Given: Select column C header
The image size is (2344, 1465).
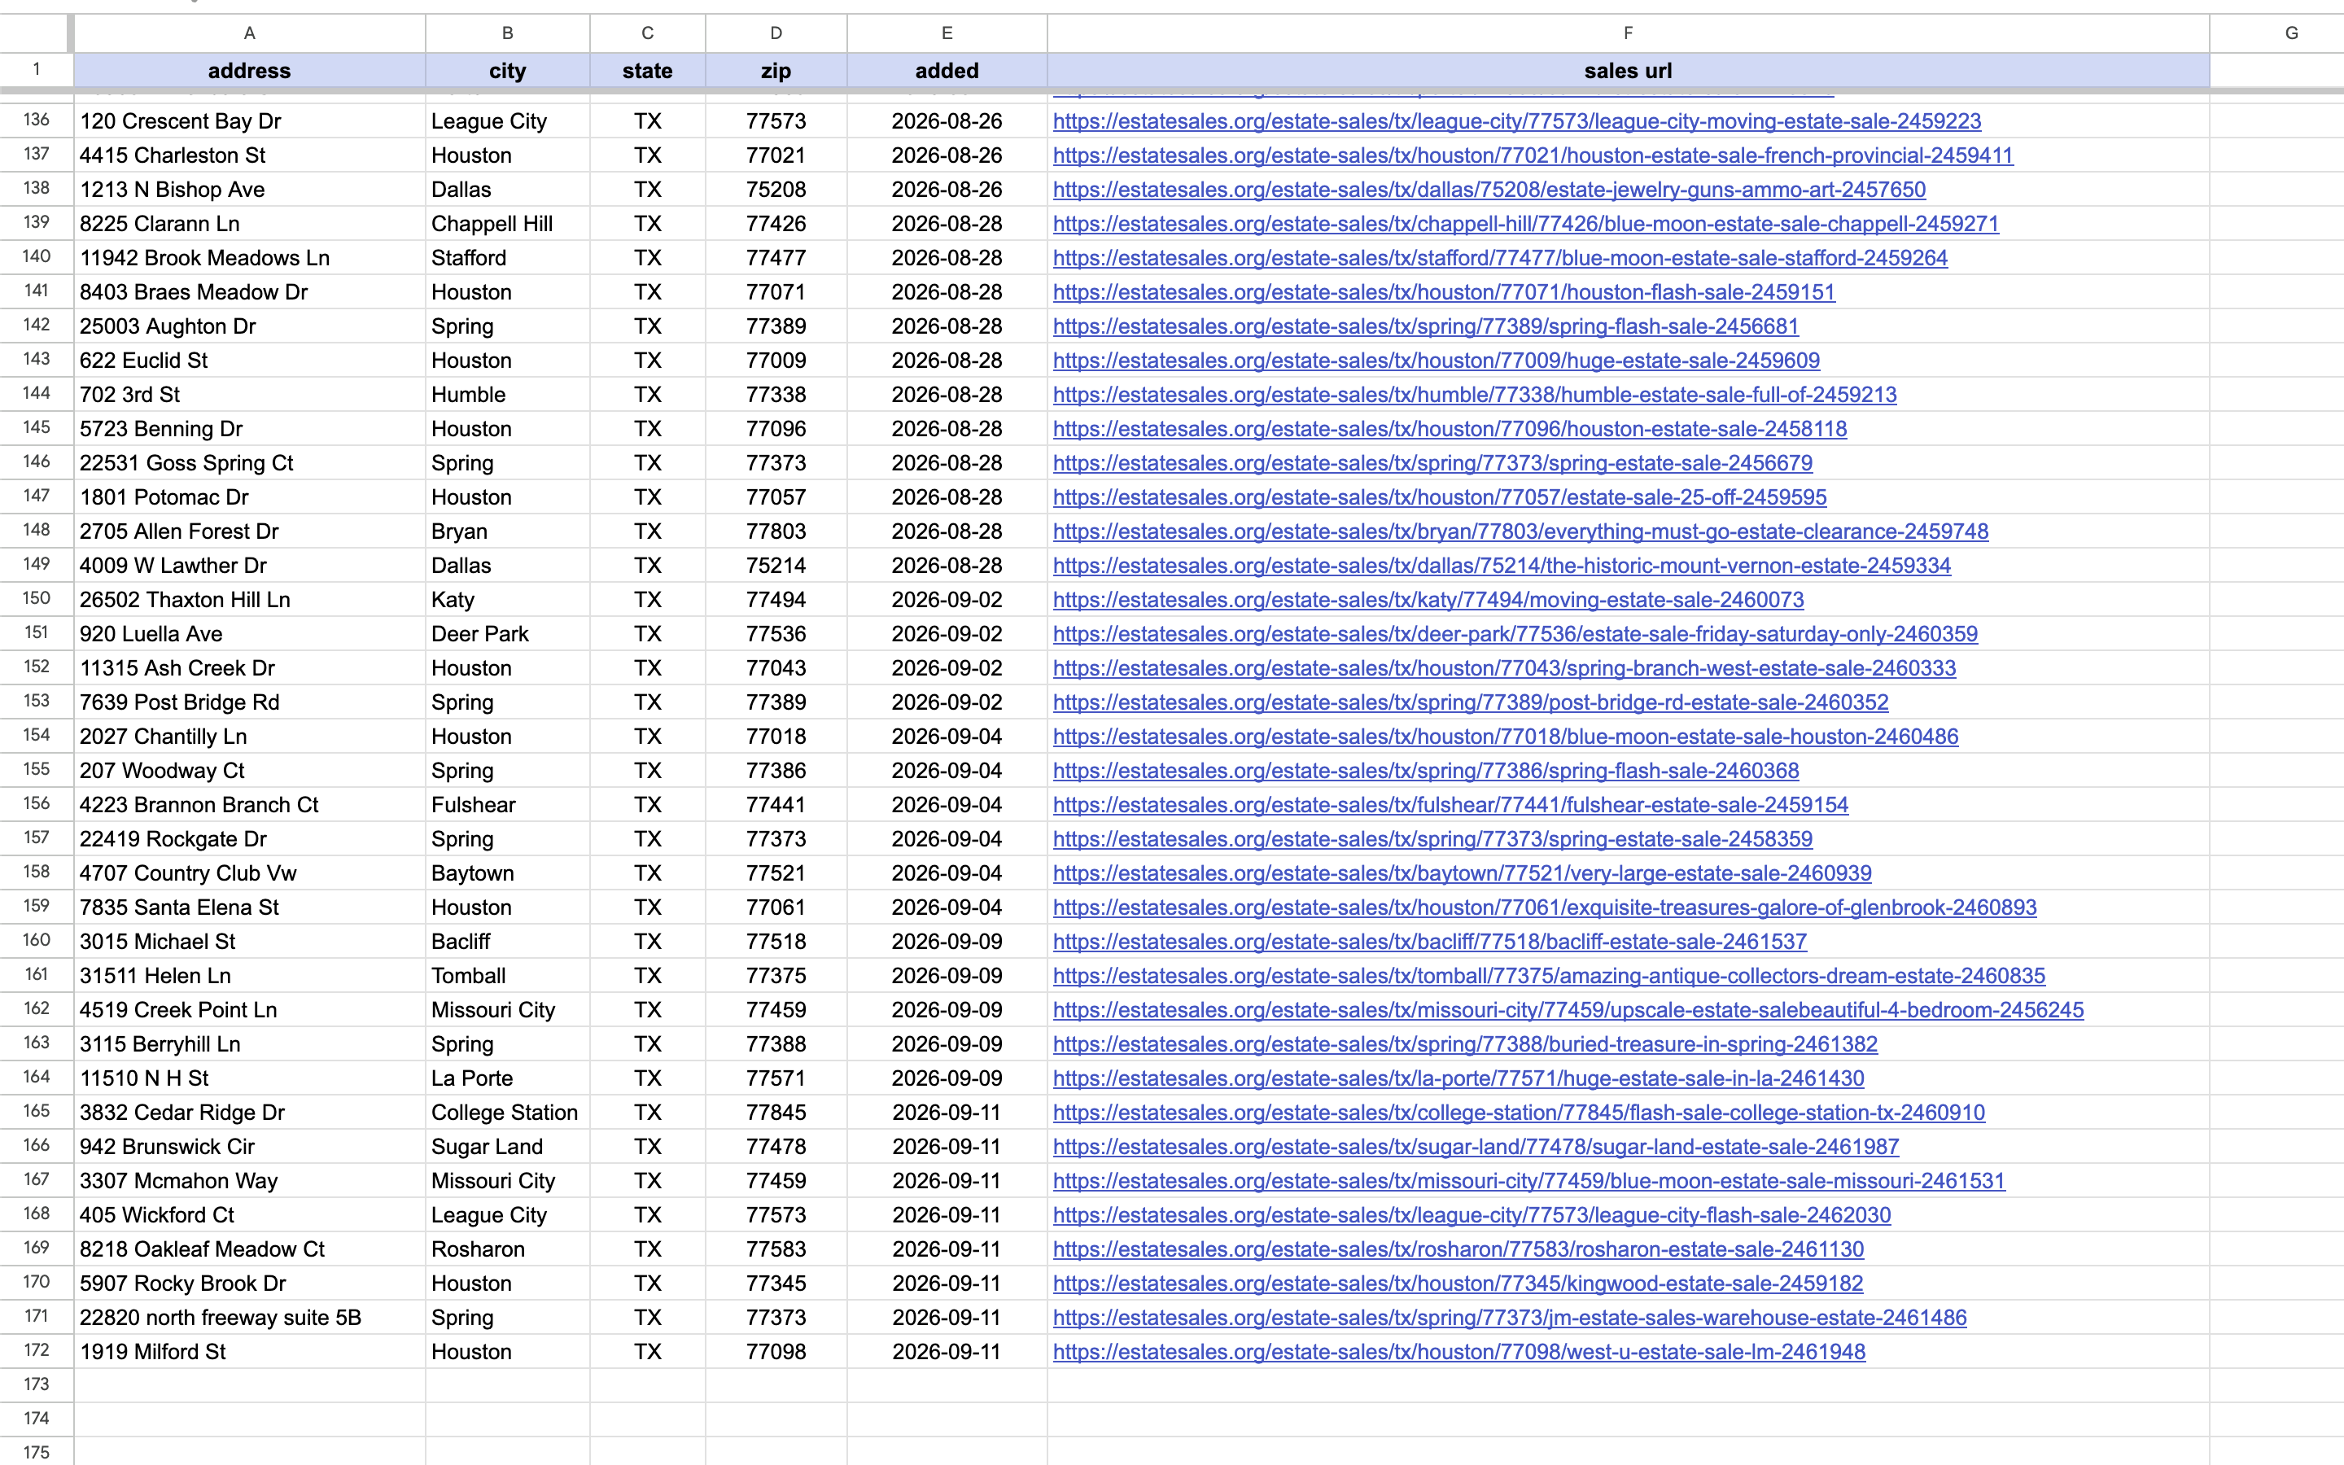Looking at the screenshot, I should (x=648, y=33).
